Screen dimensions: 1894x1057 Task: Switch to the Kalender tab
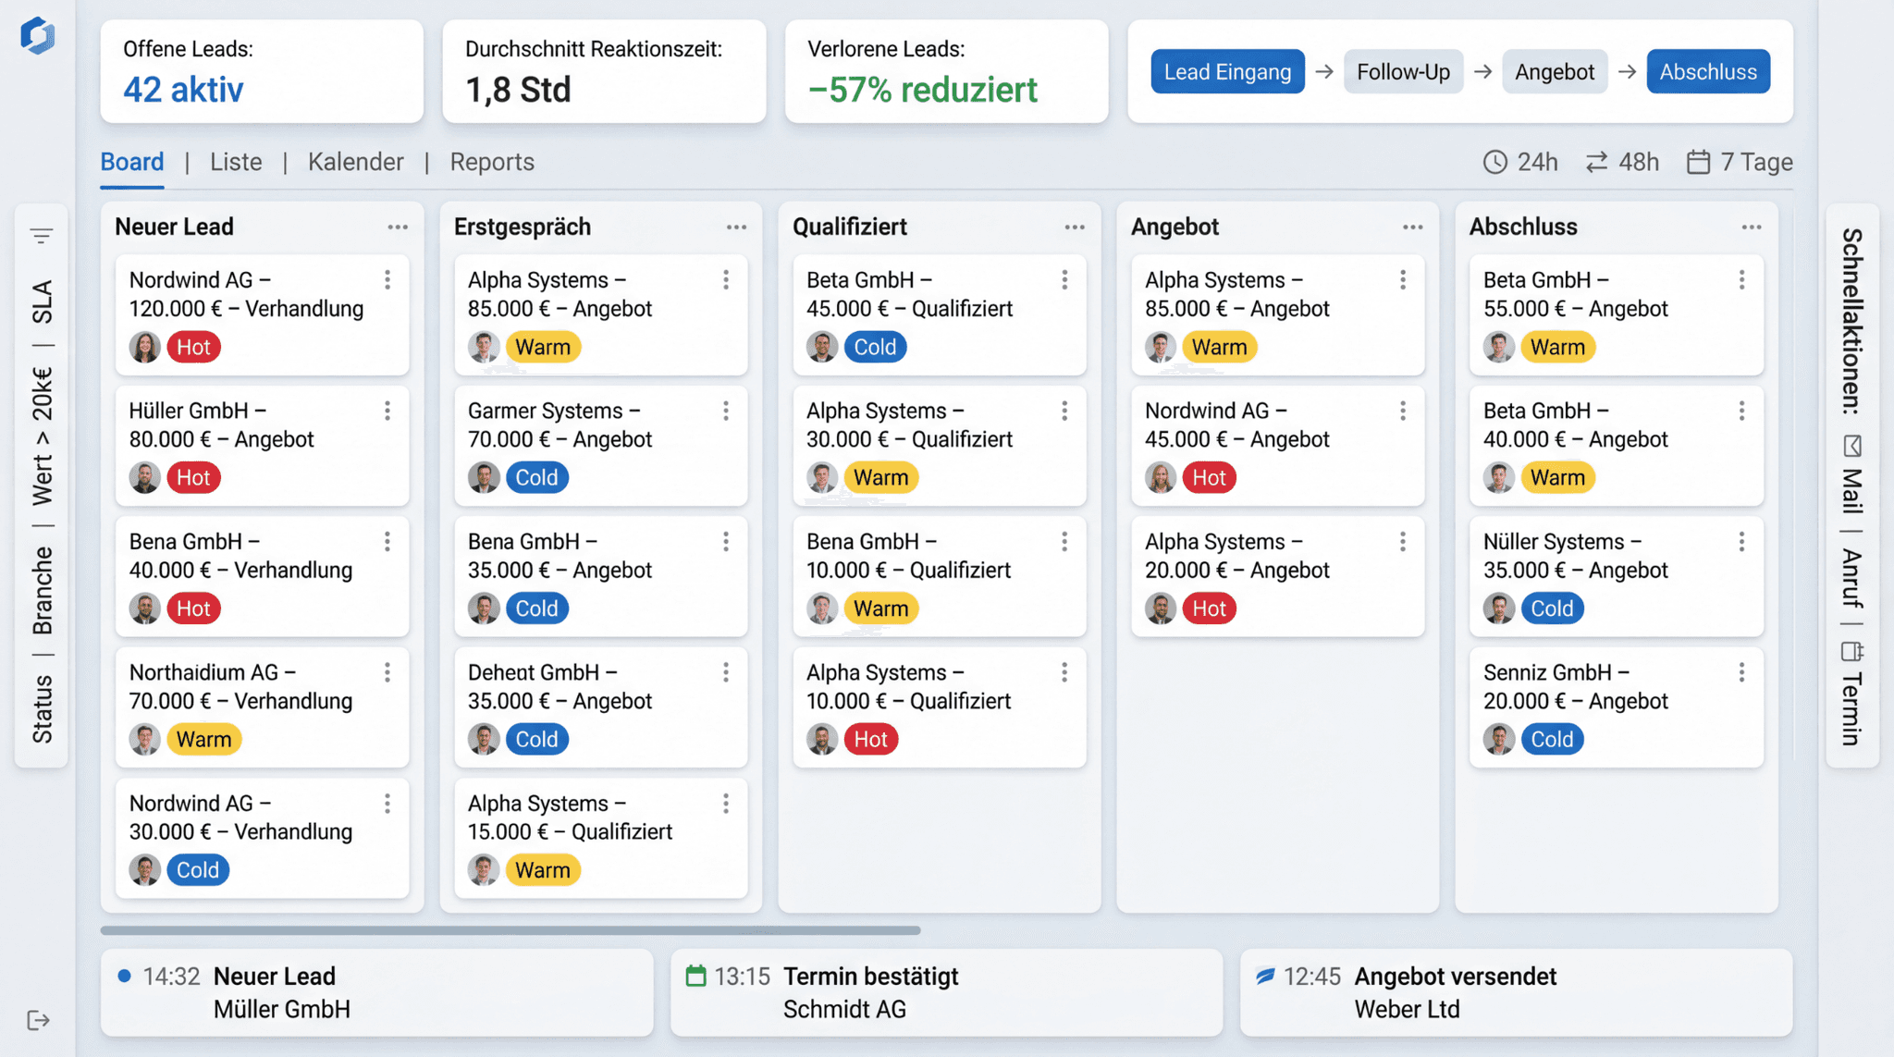(x=355, y=163)
